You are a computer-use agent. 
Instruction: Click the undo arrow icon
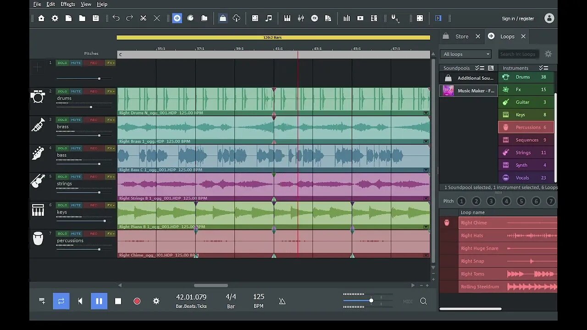[x=116, y=18]
